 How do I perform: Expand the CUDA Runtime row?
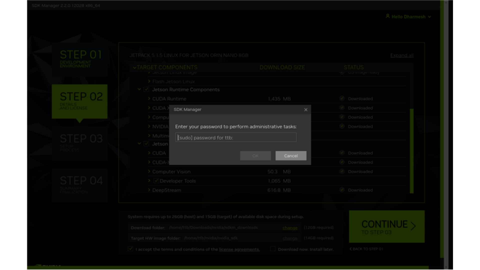[149, 99]
